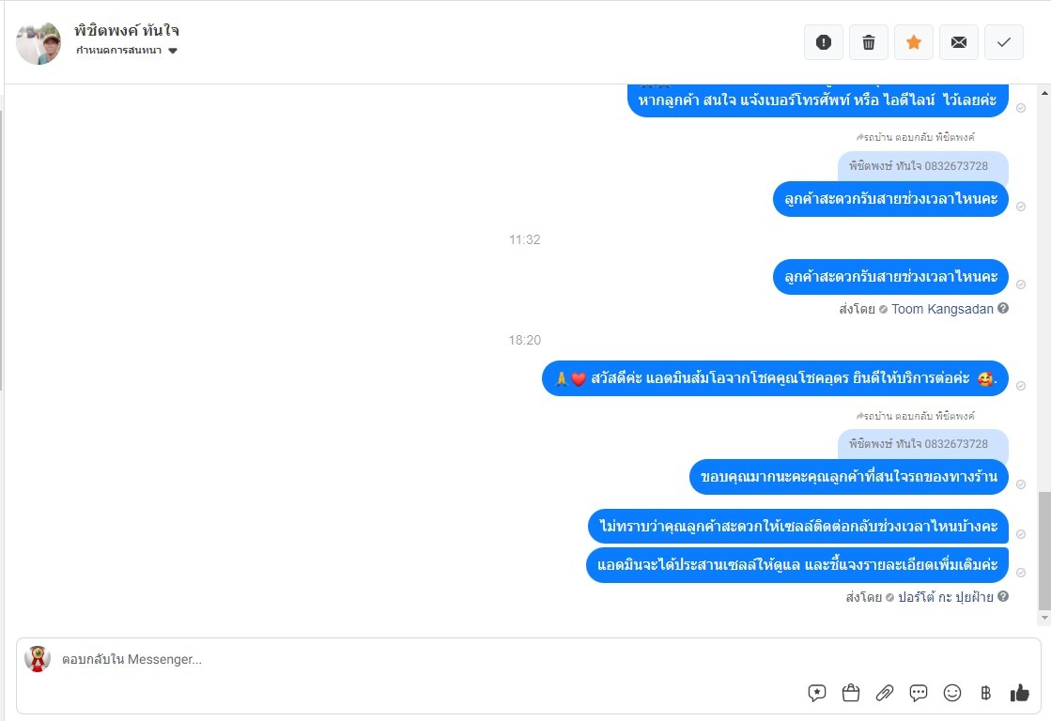
Task: Open the shopping bag products icon
Action: coord(851,693)
